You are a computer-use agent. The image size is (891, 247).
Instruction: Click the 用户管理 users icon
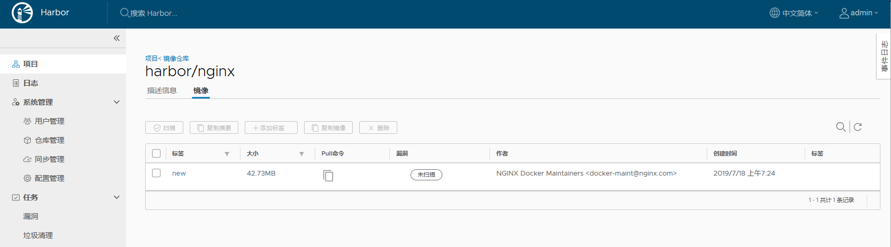point(28,121)
